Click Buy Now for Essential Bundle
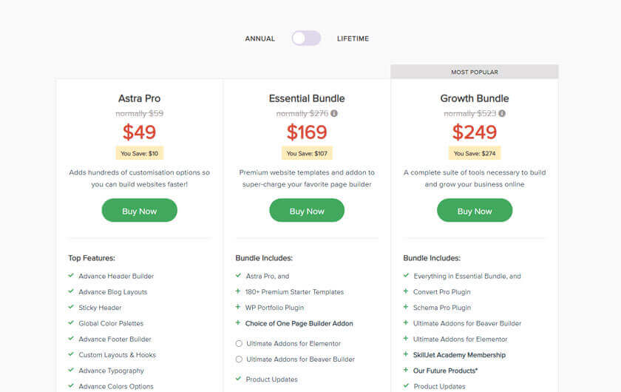The image size is (621, 392). [x=307, y=211]
